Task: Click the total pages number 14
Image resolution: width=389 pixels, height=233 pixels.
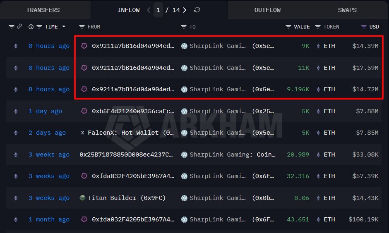Action: 176,10
